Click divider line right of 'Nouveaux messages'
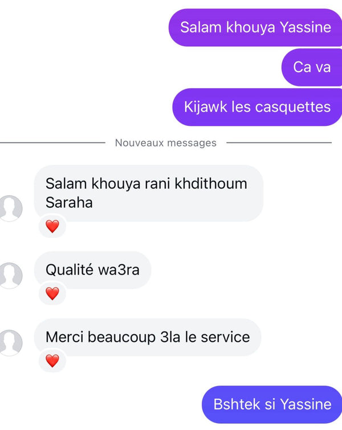 pyautogui.click(x=279, y=142)
